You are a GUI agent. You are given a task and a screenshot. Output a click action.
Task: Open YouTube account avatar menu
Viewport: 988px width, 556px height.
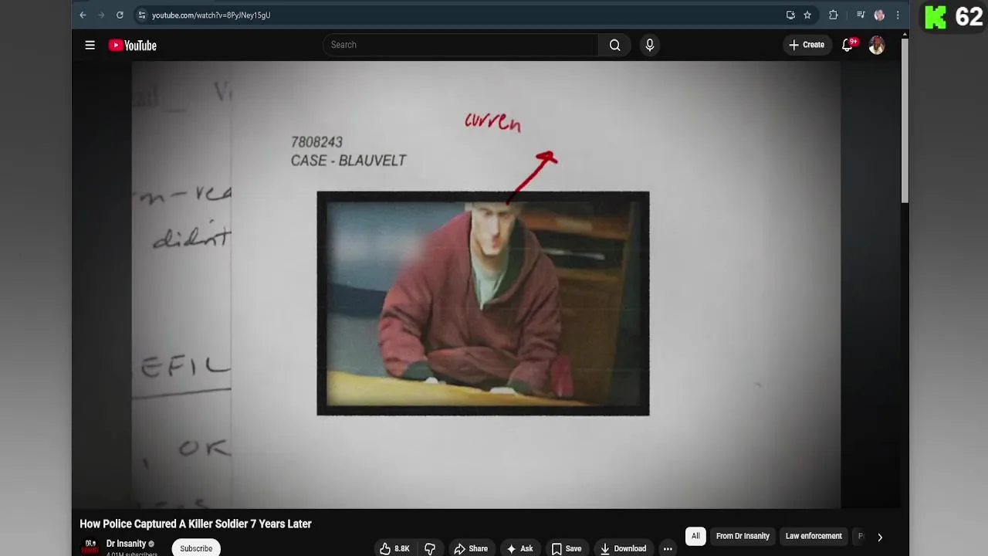coord(876,46)
